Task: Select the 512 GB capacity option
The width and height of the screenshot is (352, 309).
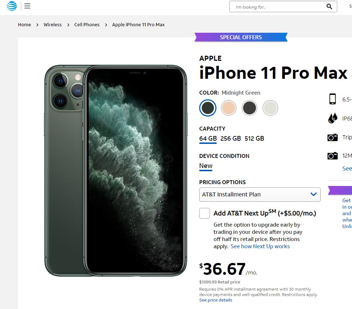Action: click(255, 138)
